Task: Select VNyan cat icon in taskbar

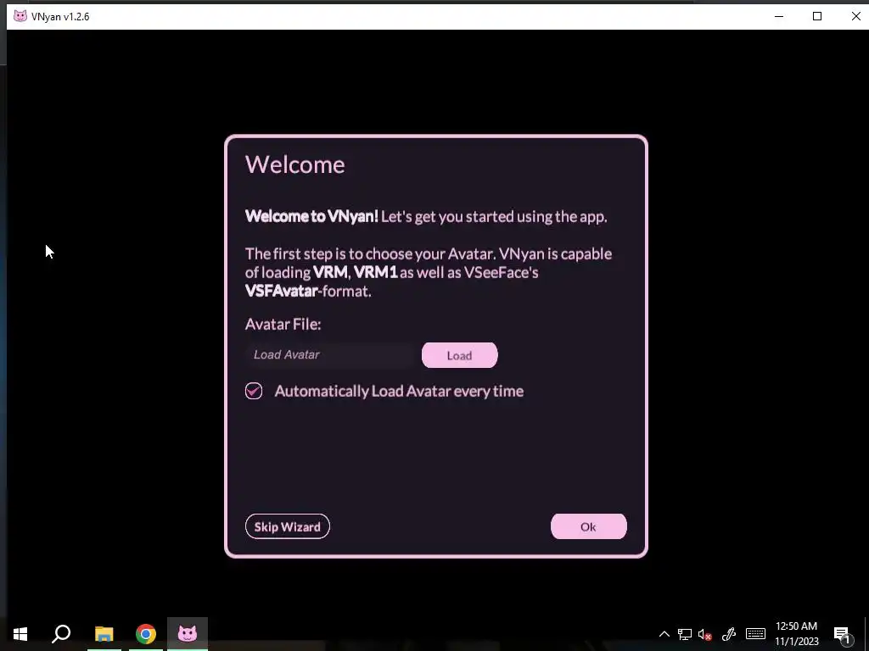Action: click(x=188, y=634)
